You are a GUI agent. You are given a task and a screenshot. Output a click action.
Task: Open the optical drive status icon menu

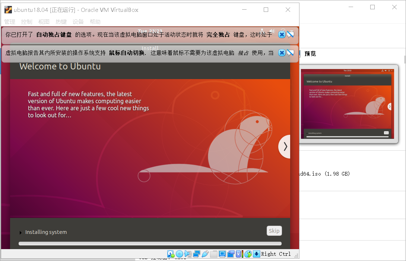click(x=180, y=254)
